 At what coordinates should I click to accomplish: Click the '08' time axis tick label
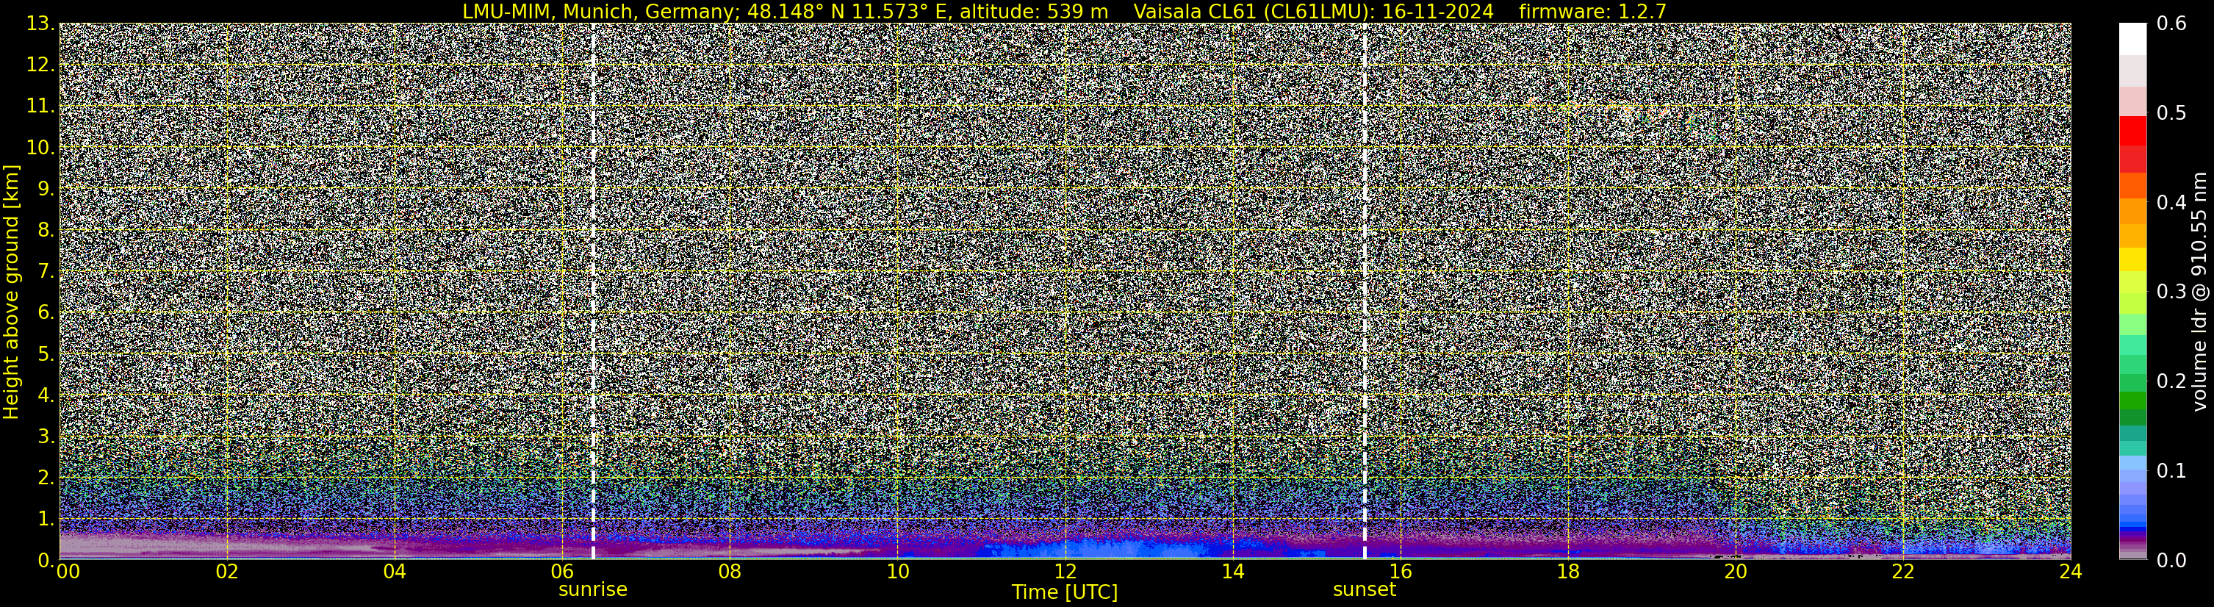pyautogui.click(x=730, y=572)
